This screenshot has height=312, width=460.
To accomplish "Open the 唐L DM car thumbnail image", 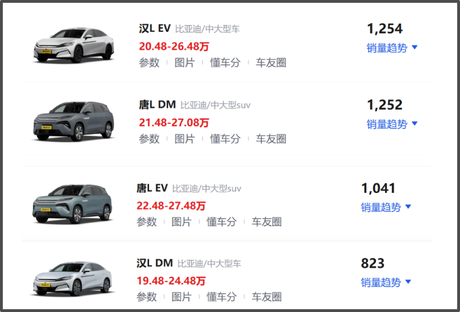I will [x=74, y=120].
